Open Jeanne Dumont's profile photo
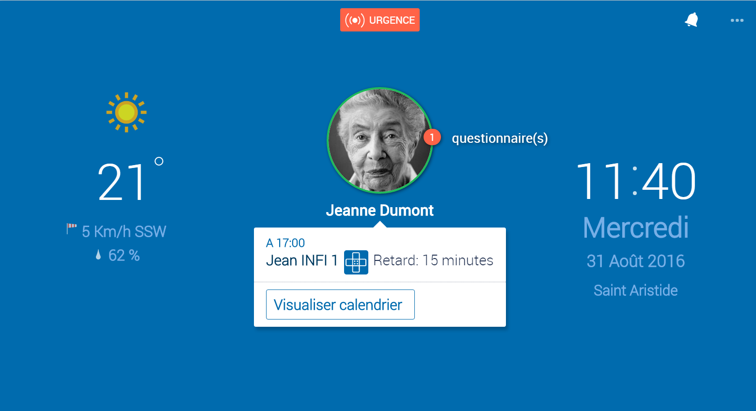 pyautogui.click(x=379, y=140)
